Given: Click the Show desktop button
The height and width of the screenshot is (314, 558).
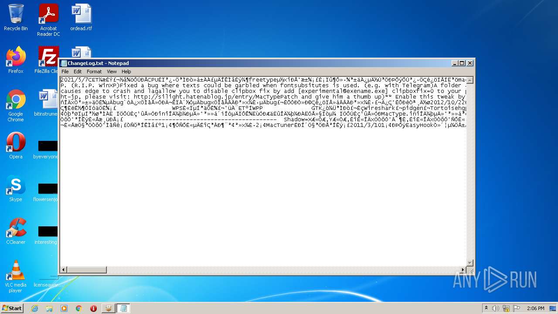Looking at the screenshot, I should [x=553, y=308].
